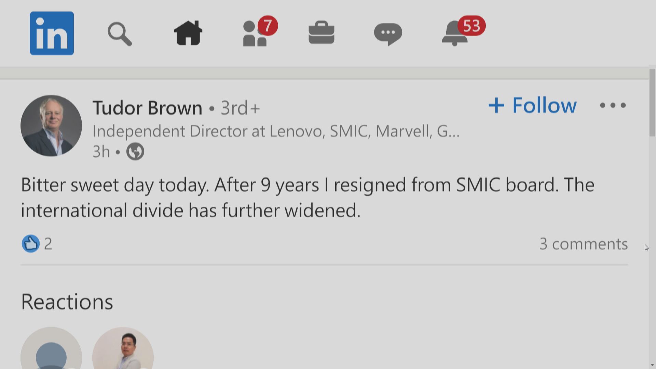Open the Messaging speech bubble icon

(x=388, y=34)
